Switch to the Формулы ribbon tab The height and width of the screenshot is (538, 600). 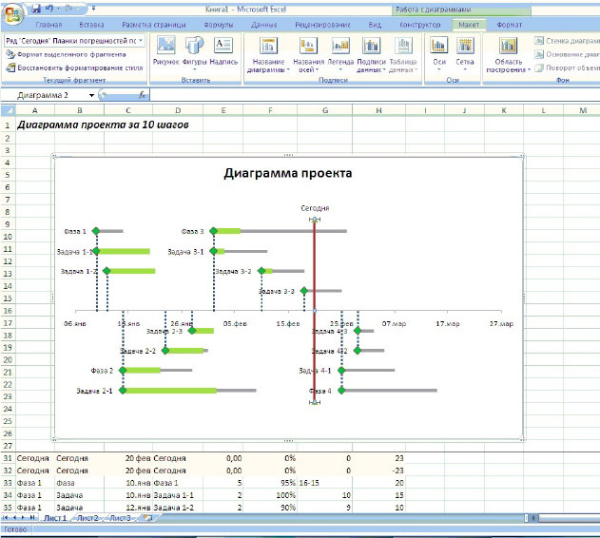(218, 24)
